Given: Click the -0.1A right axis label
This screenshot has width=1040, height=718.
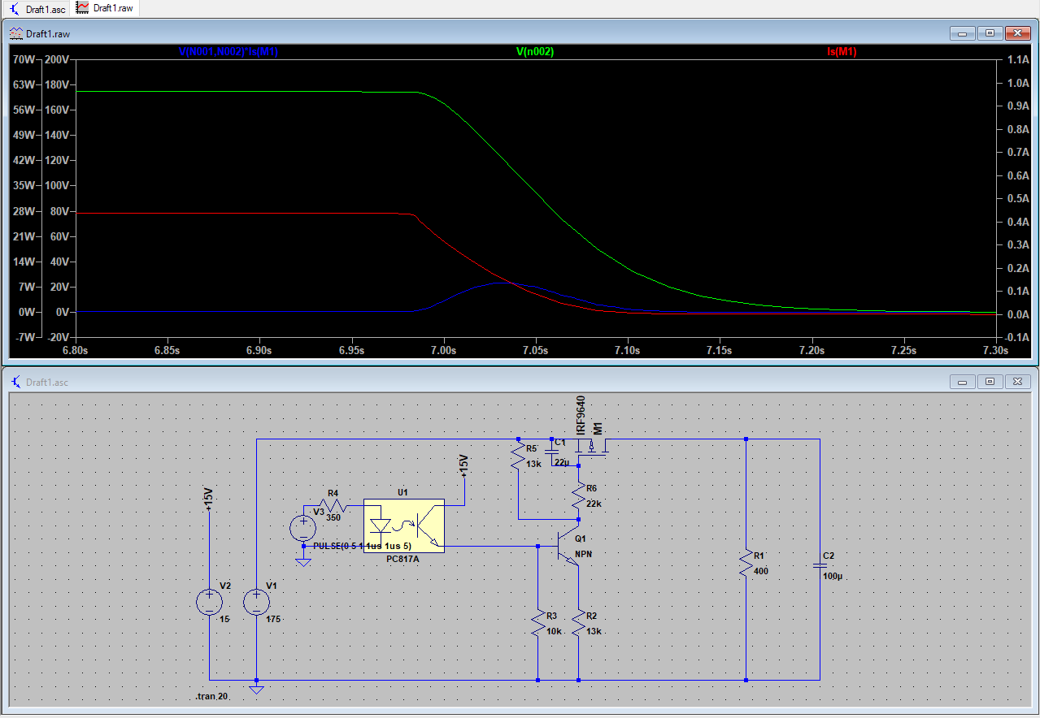Looking at the screenshot, I should [x=1017, y=337].
